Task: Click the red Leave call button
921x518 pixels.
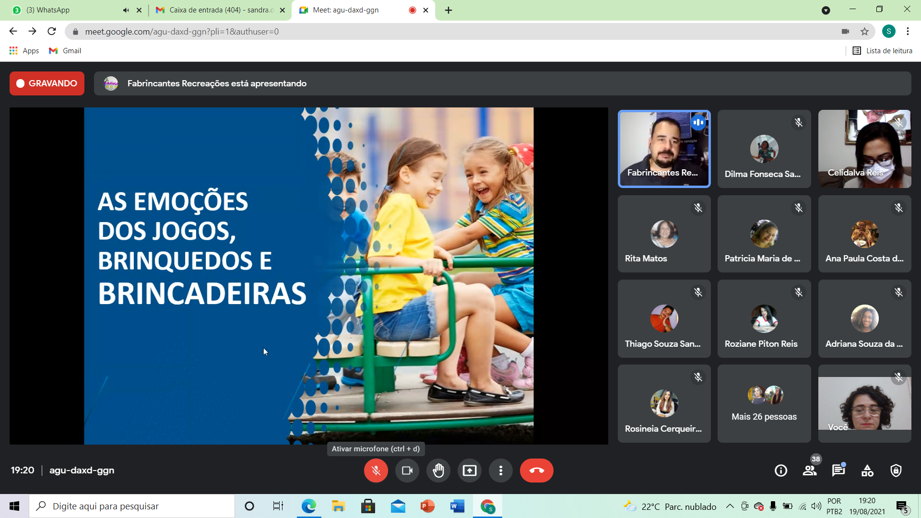Action: pos(536,471)
